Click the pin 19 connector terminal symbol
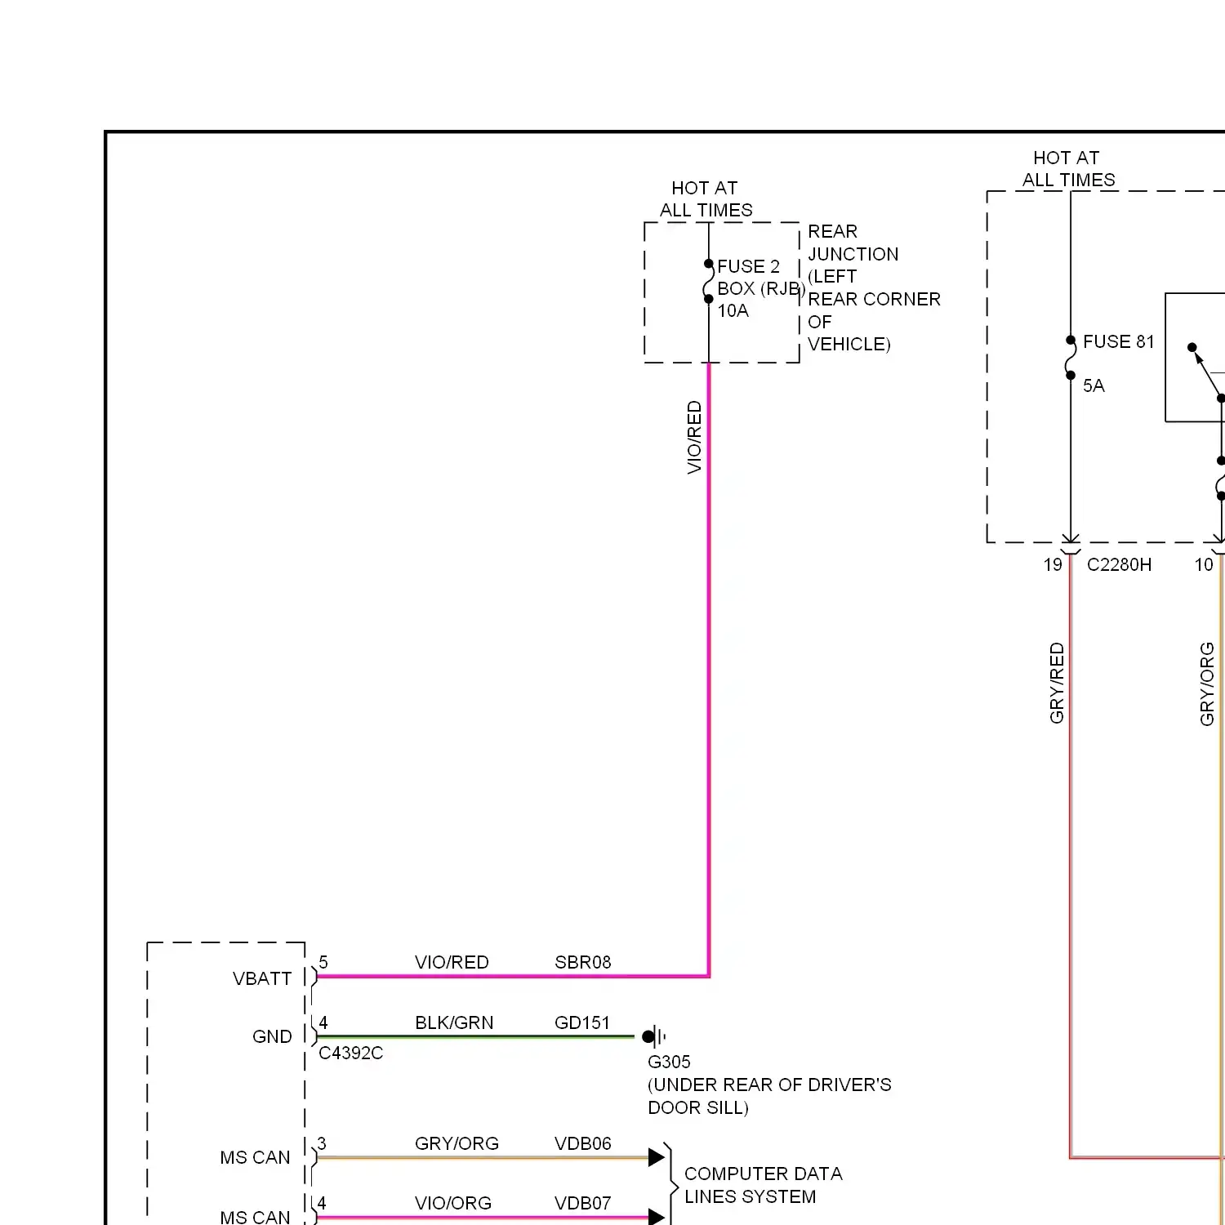This screenshot has height=1225, width=1225. (1070, 545)
